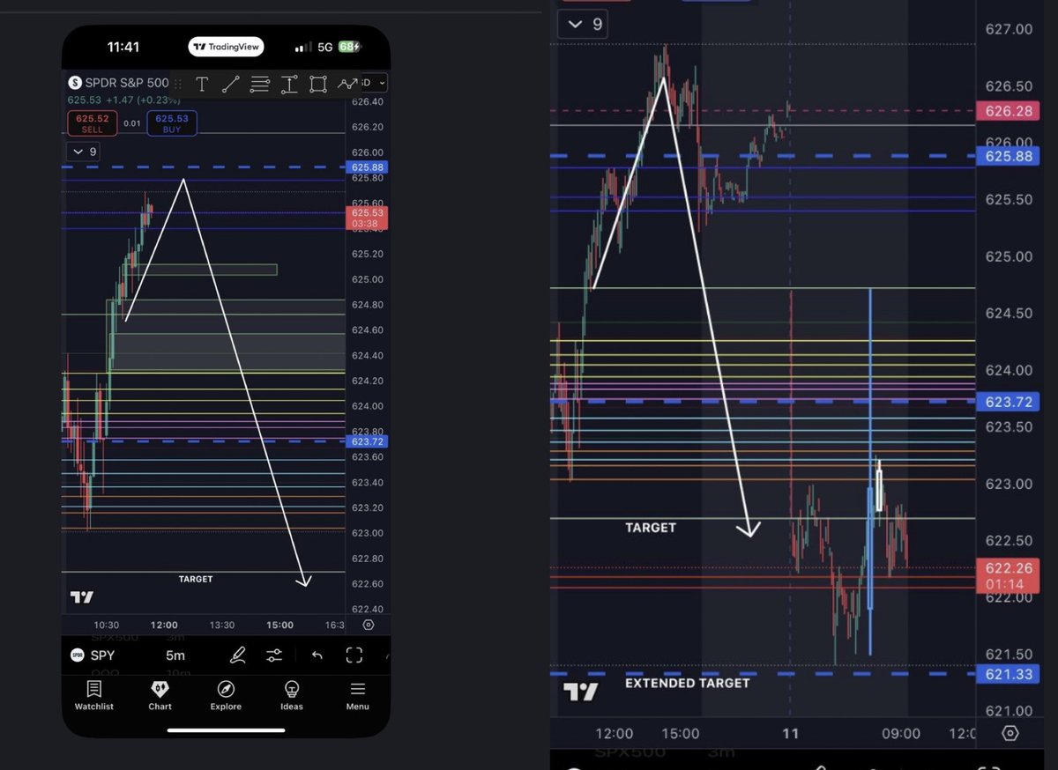Open phone chart axis settings gear

coord(369,625)
